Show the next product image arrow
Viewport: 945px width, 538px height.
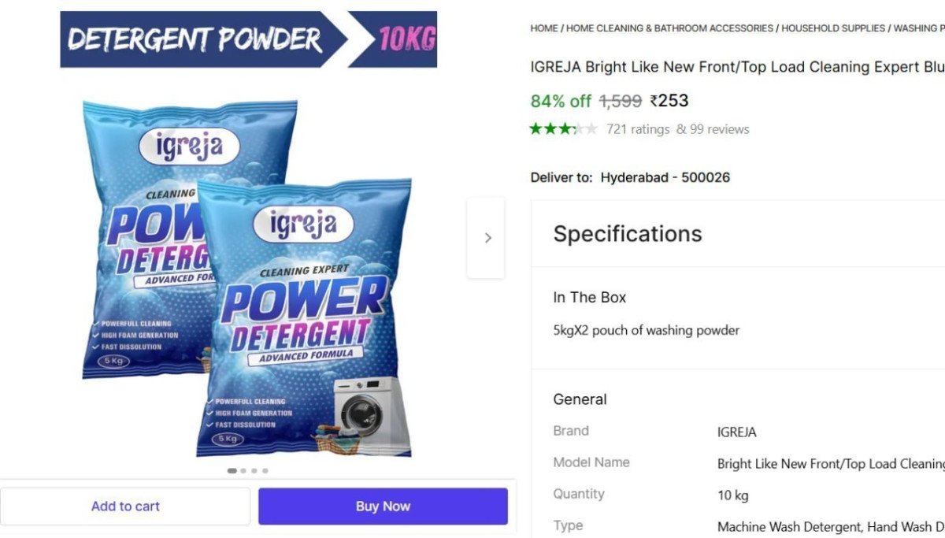[486, 238]
